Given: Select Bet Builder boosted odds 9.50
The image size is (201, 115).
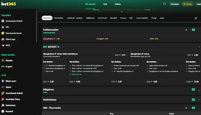Looking at the screenshot, I should click(x=75, y=82).
